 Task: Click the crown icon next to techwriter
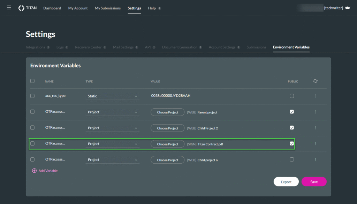pos(347,8)
